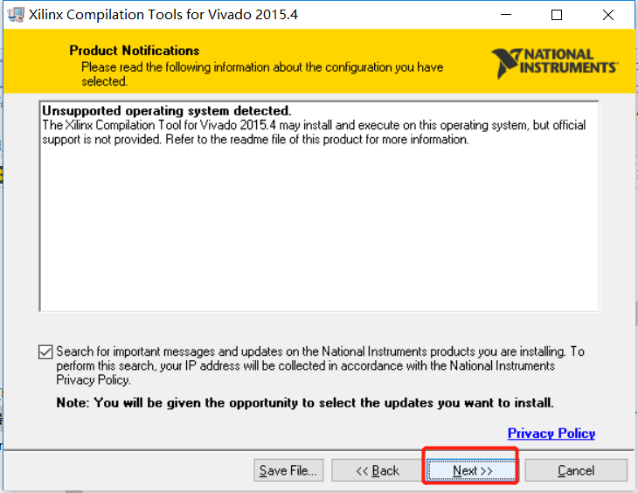
Task: Close the installer window with the X
Action: tap(608, 15)
